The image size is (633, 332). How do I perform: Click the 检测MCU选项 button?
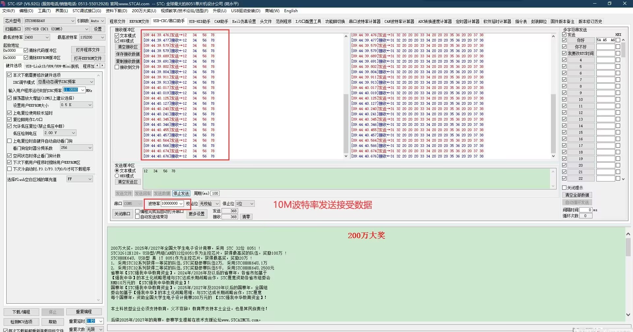click(x=21, y=322)
